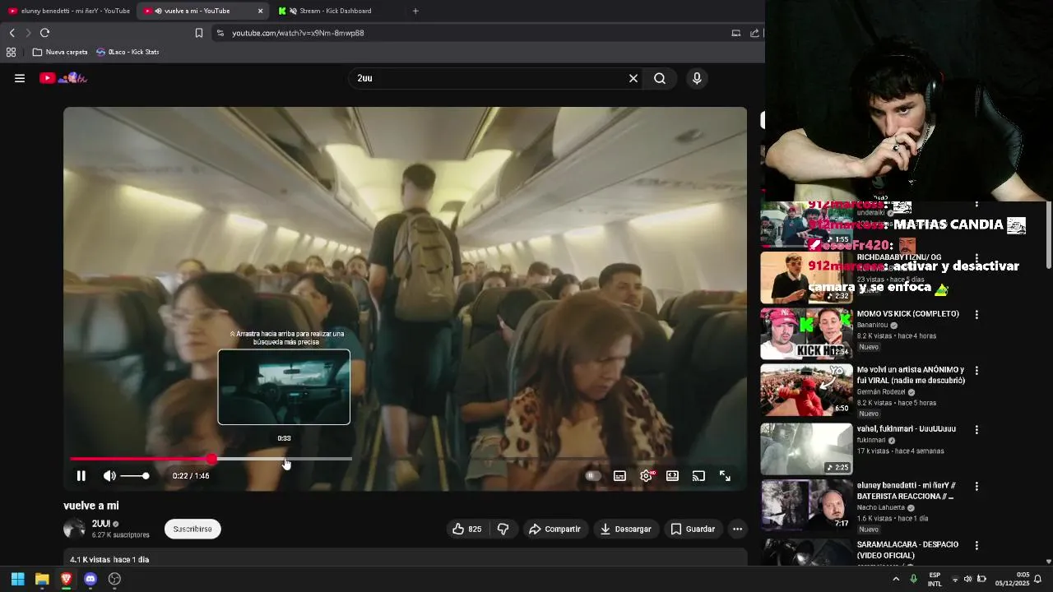This screenshot has width=1053, height=592.
Task: Cast video with Play on TV icon
Action: [698, 475]
